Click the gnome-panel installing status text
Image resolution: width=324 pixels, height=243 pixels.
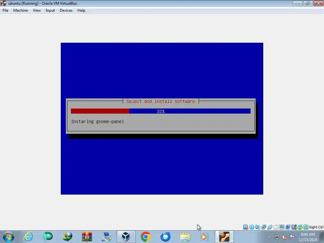[x=97, y=121]
